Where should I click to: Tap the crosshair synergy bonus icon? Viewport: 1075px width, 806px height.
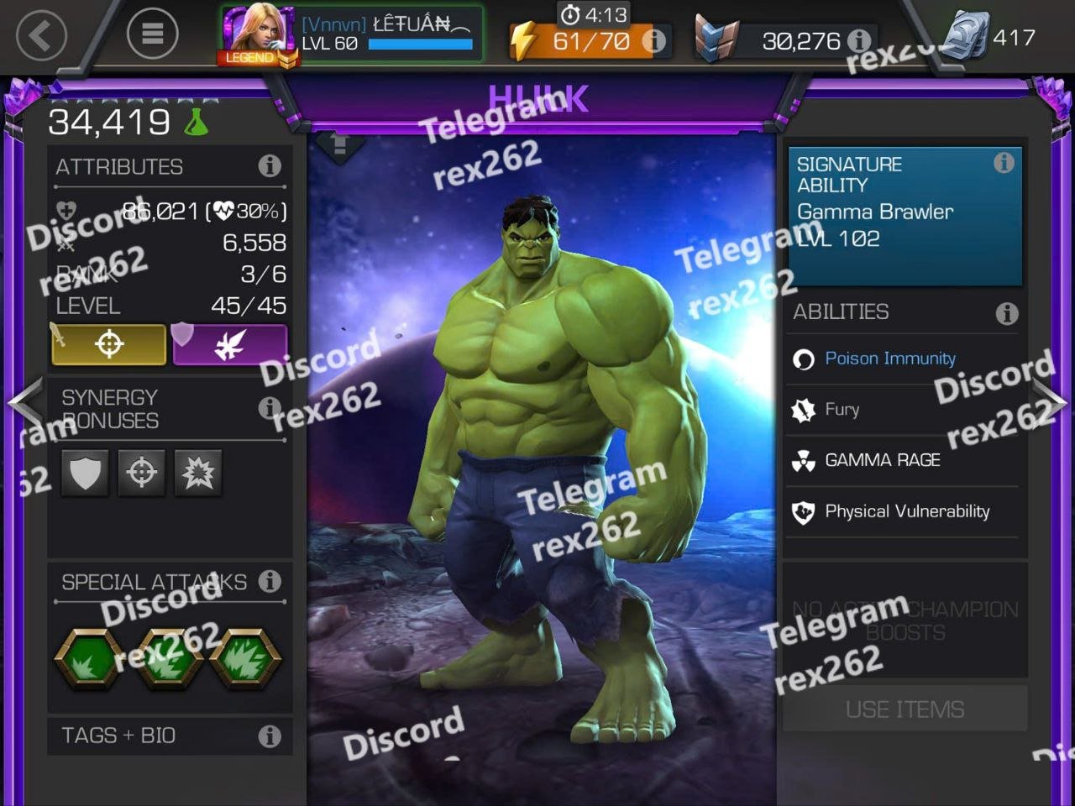click(x=141, y=472)
